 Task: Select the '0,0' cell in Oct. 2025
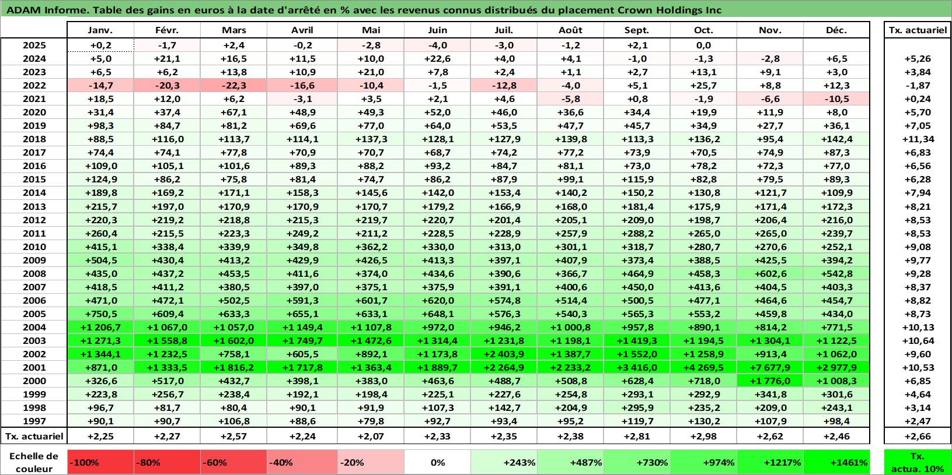[x=703, y=45]
